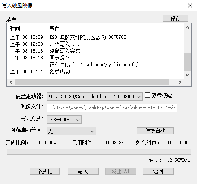Click the vertical scrollbar thumb in the message list

pyautogui.click(x=187, y=62)
